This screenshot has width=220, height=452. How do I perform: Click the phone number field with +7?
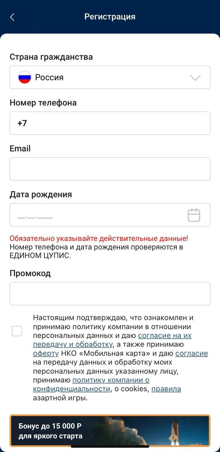pos(110,123)
